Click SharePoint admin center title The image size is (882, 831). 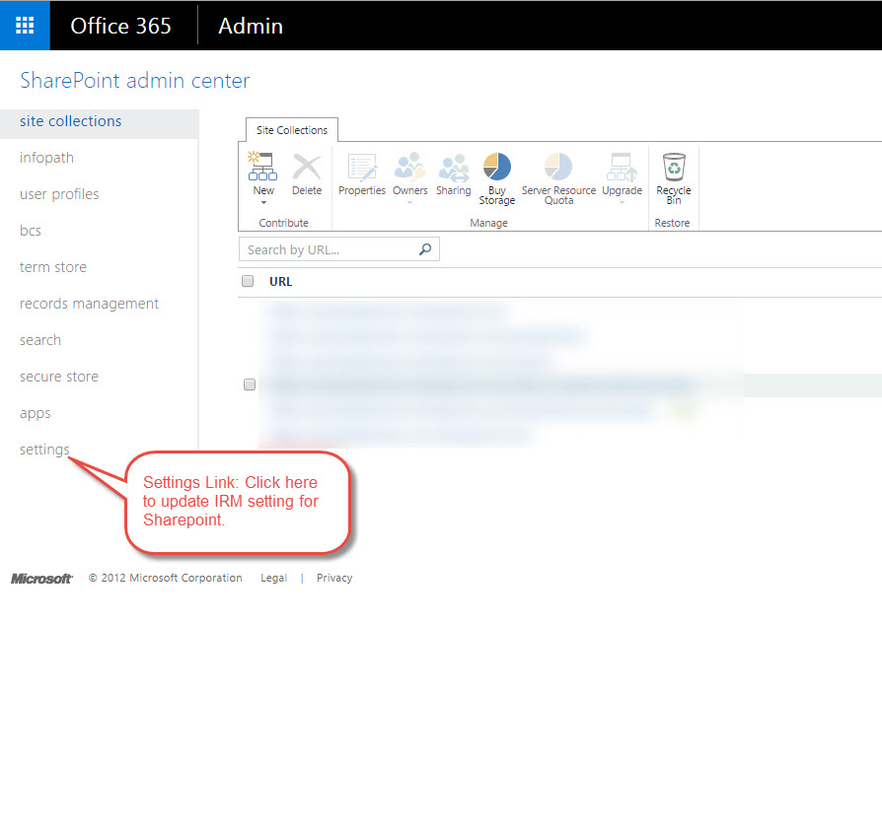[x=134, y=81]
